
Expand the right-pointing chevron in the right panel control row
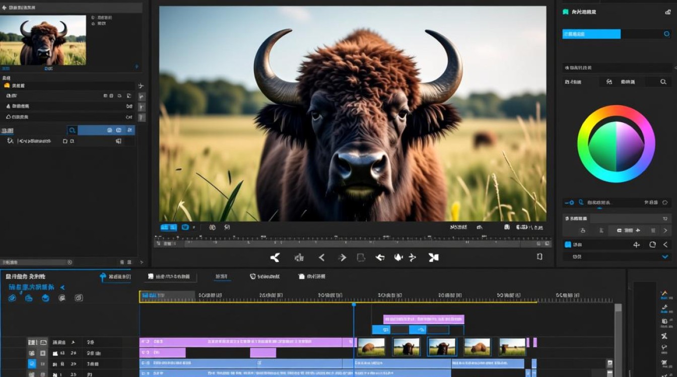pos(665,230)
